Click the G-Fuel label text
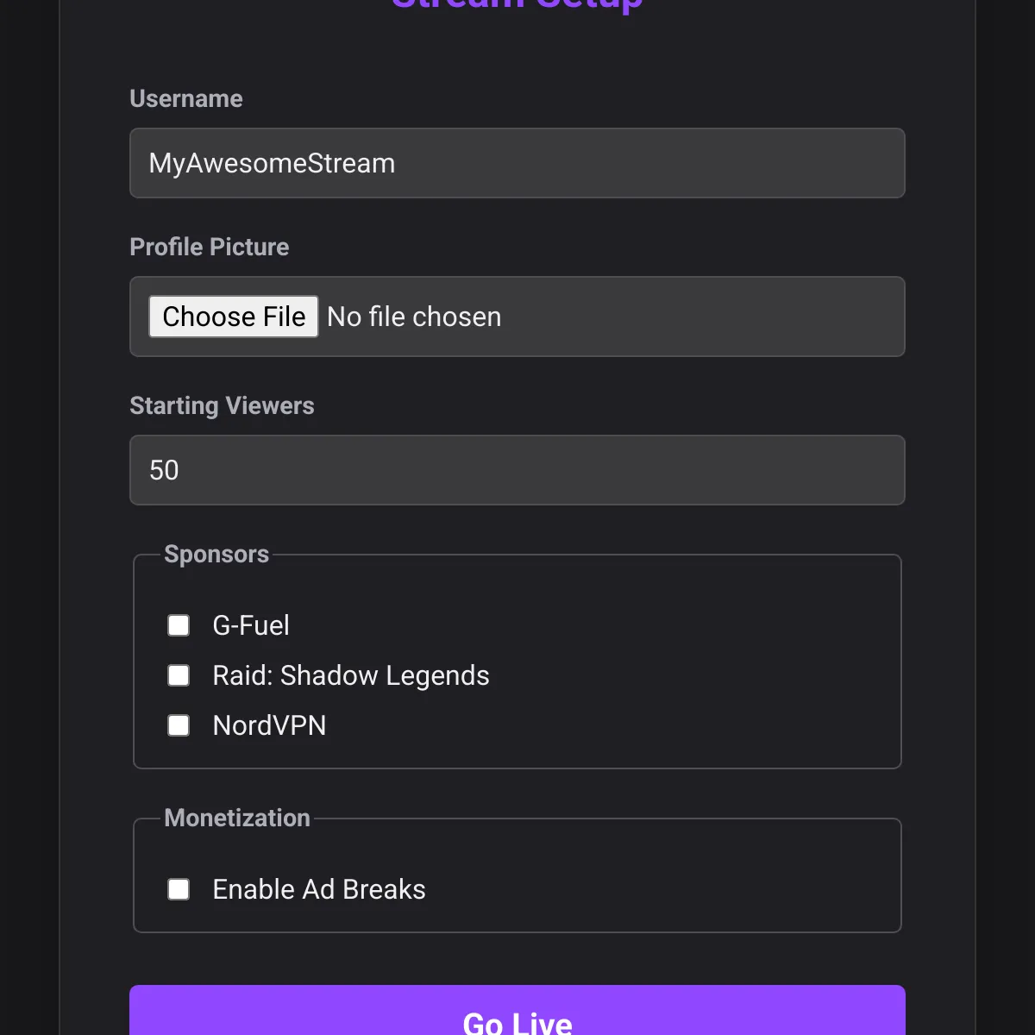 (250, 624)
